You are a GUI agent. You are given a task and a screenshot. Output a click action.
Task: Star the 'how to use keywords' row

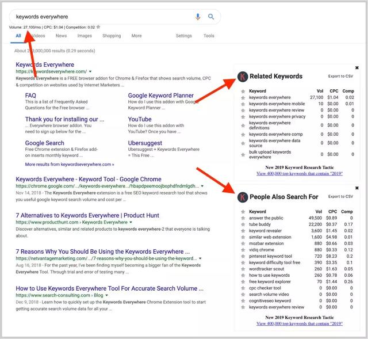pyautogui.click(x=243, y=275)
